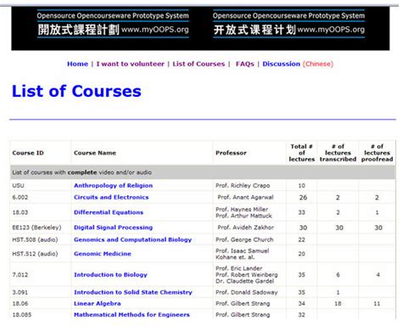Open the Home navigation link
The height and width of the screenshot is (332, 402).
click(x=77, y=64)
